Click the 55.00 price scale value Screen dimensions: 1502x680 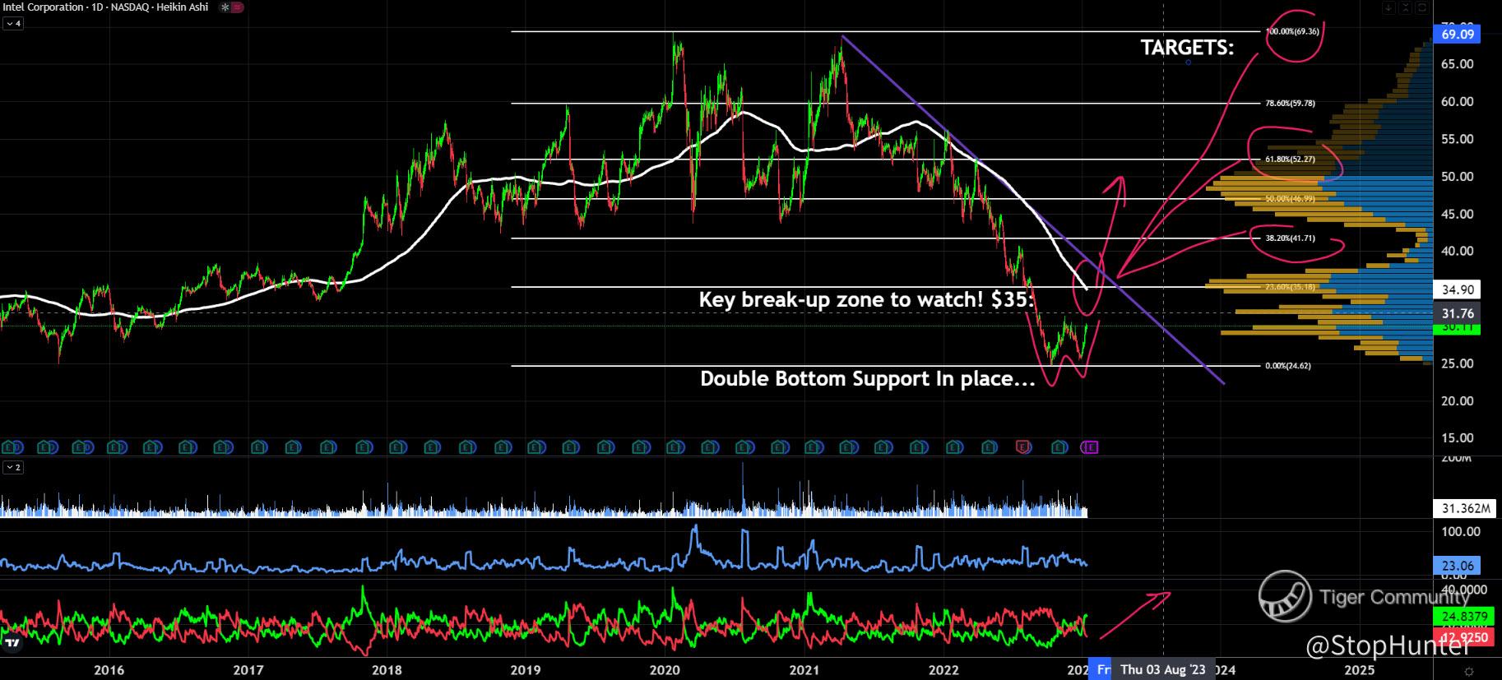1457,139
